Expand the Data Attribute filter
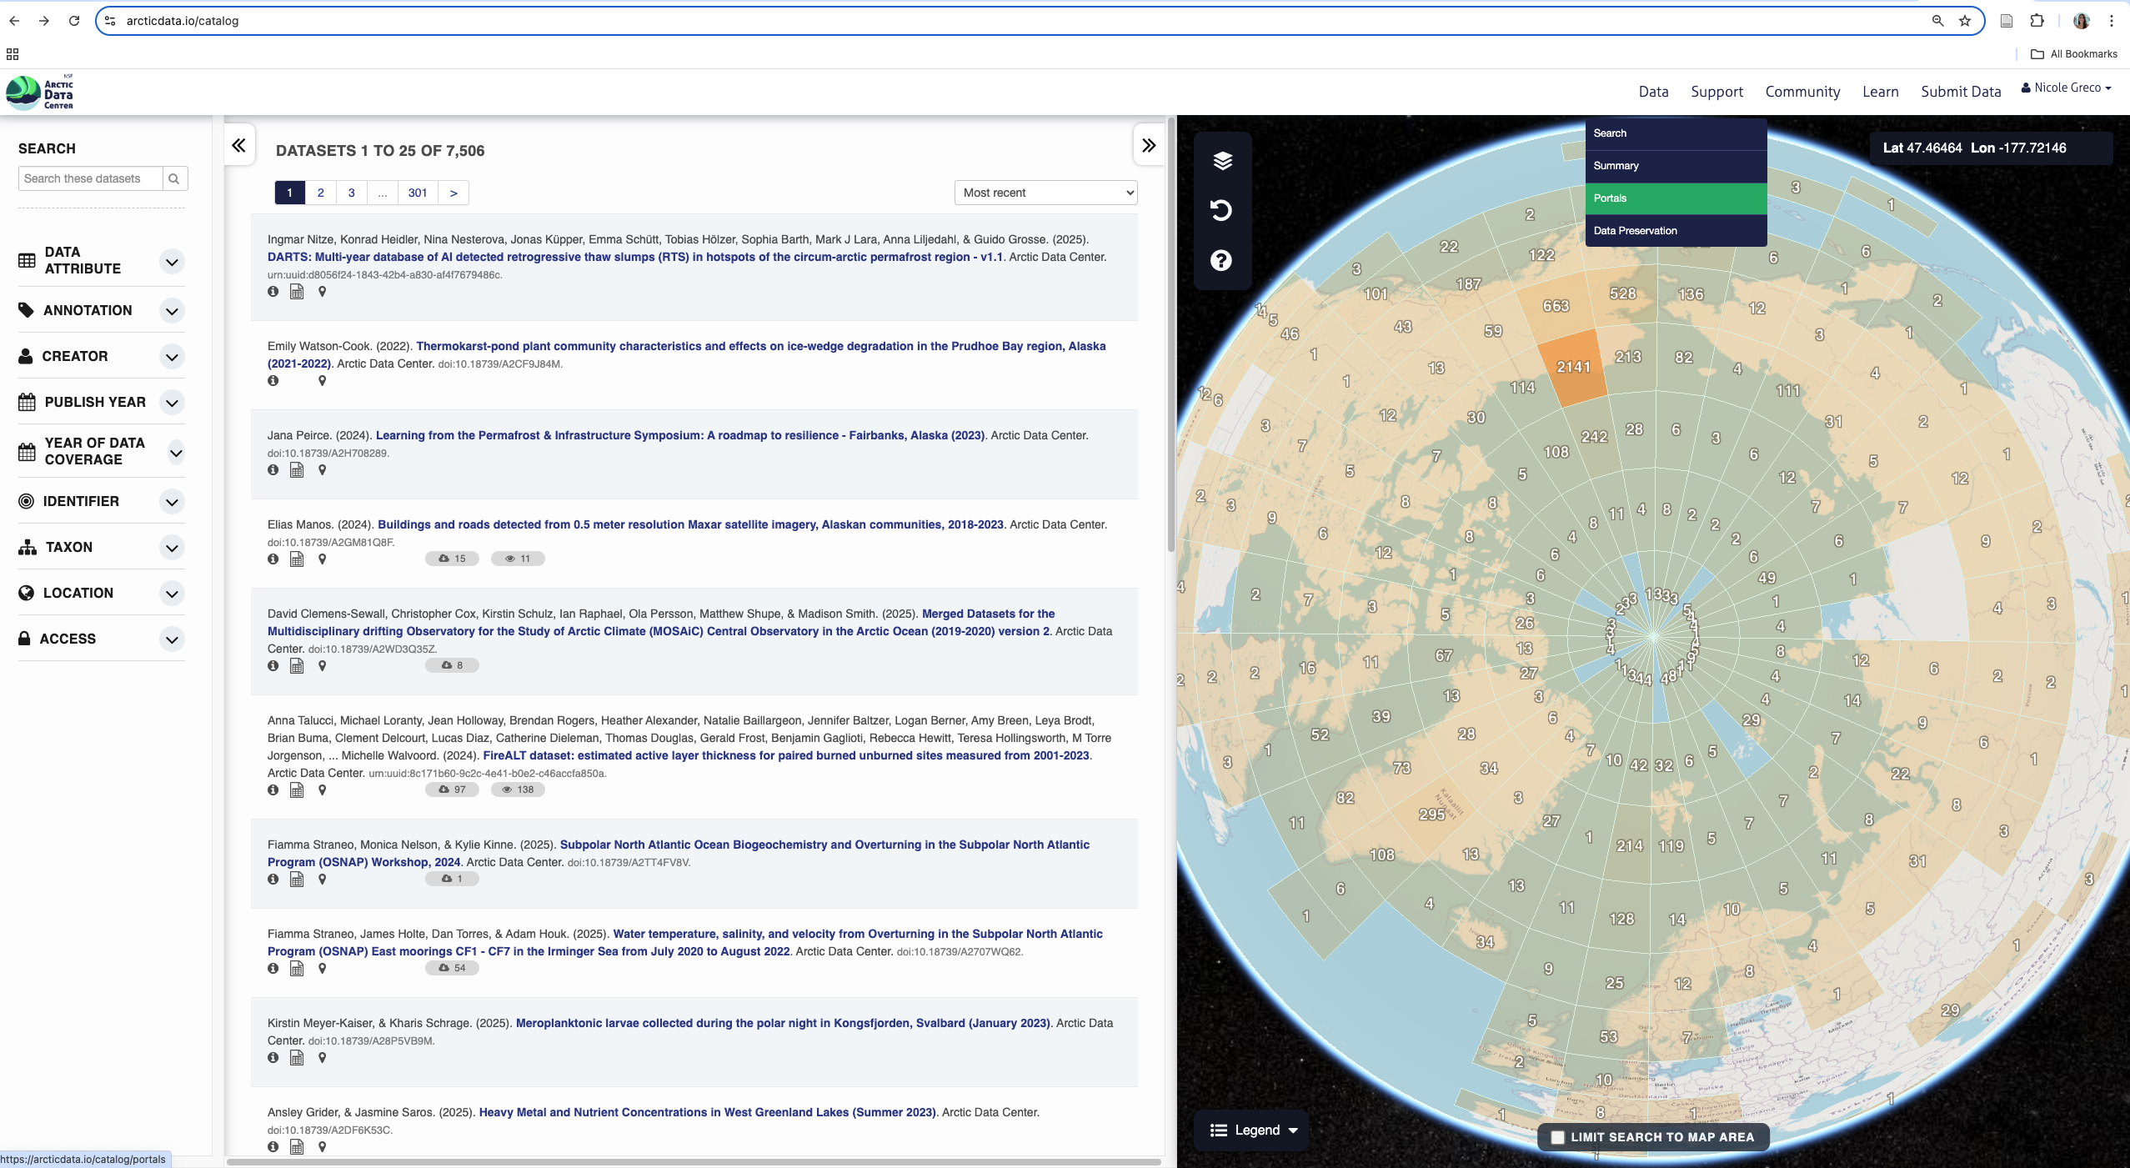The height and width of the screenshot is (1168, 2130). pos(172,262)
